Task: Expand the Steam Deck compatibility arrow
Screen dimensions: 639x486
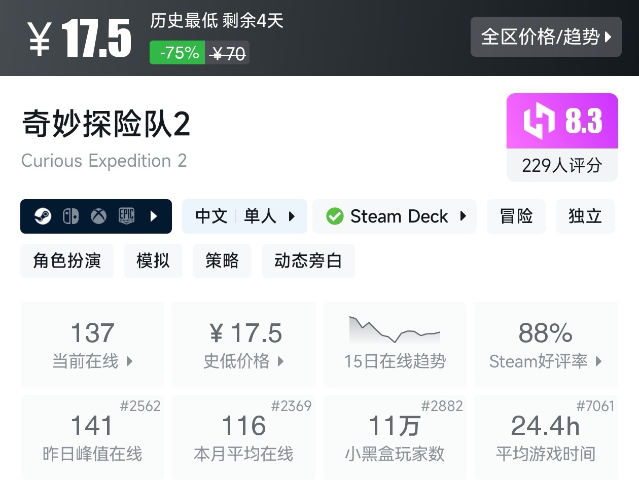Action: (x=463, y=216)
